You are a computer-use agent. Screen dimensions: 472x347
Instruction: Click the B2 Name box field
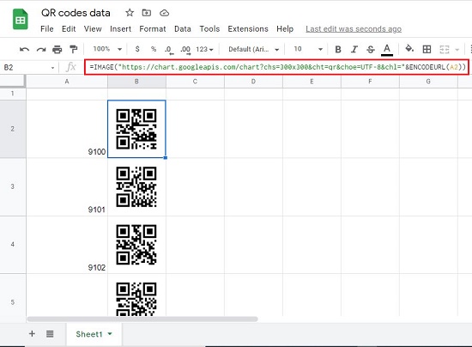pyautogui.click(x=26, y=68)
